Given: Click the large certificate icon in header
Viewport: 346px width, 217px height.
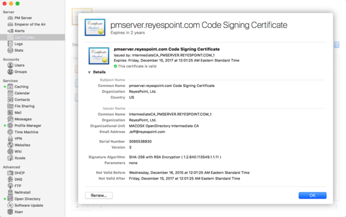Looking at the screenshot, I should tap(95, 27).
